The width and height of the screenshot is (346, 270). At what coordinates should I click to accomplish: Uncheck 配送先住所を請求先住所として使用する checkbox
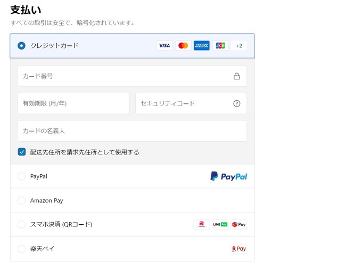(22, 152)
